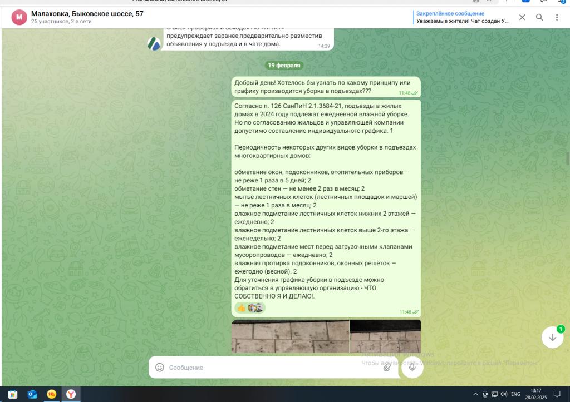Image resolution: width=570 pixels, height=402 pixels.
Task: Open Windows Start menu
Action: click(x=13, y=394)
